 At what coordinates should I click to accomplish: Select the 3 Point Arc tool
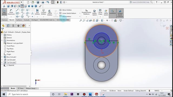click(x=22, y=13)
